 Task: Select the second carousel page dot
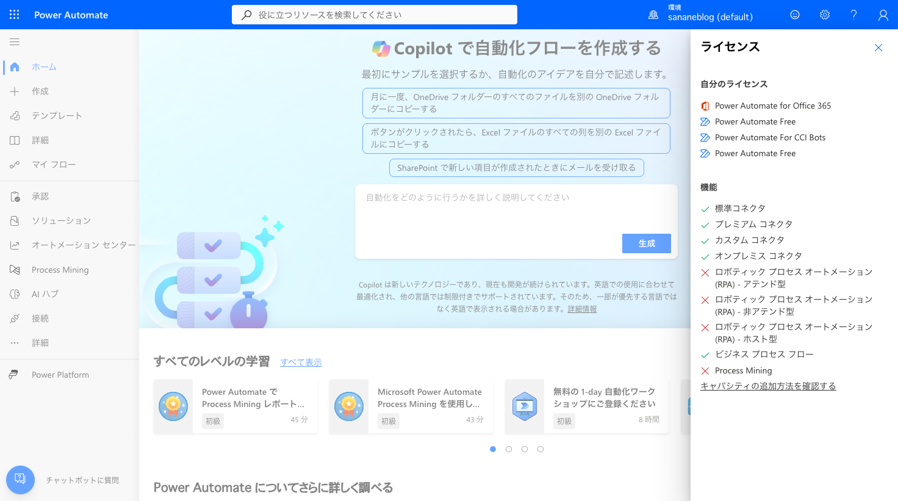click(509, 449)
